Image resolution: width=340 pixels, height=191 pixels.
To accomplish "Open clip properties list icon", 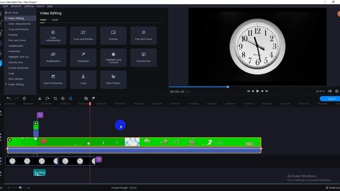I will pos(71,99).
